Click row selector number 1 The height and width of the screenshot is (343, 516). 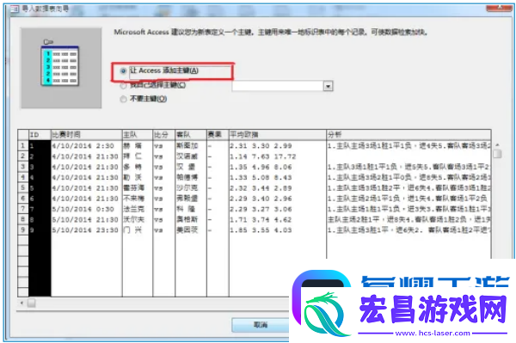23,145
